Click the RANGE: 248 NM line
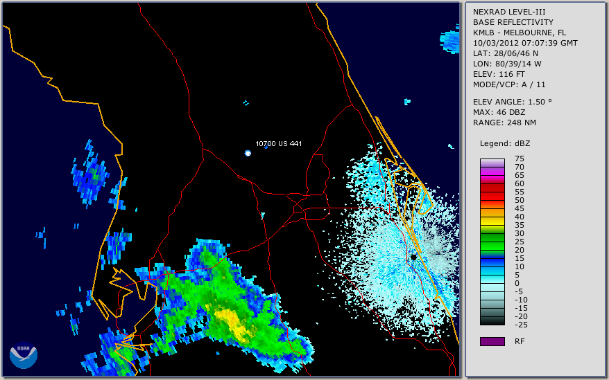 504,123
